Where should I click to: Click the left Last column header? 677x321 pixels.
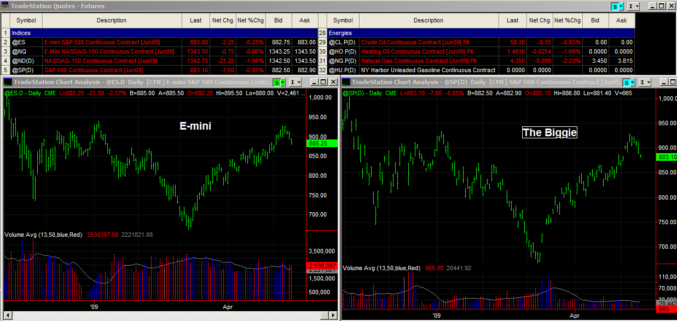click(196, 21)
